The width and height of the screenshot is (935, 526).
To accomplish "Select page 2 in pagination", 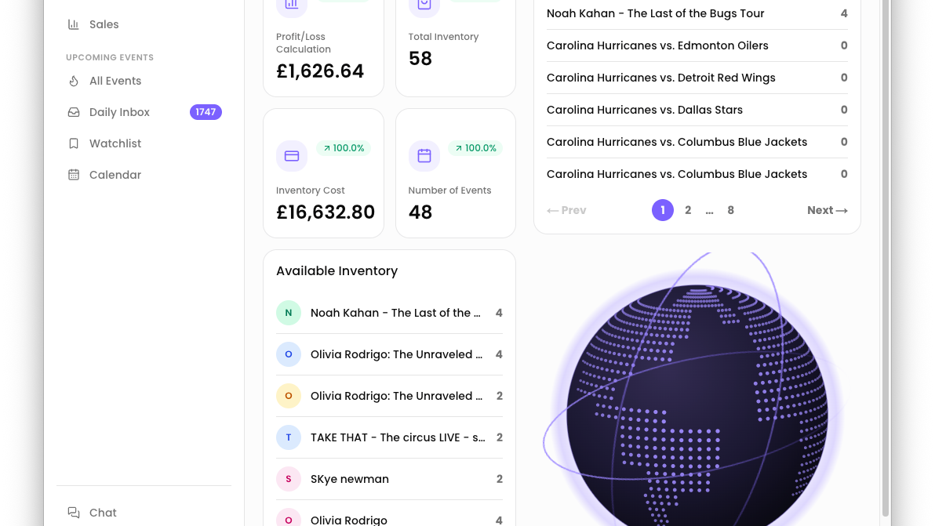I will tap(688, 210).
